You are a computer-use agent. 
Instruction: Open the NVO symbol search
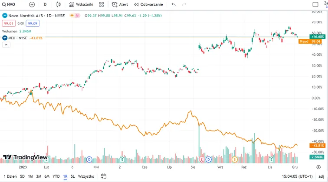9,4
